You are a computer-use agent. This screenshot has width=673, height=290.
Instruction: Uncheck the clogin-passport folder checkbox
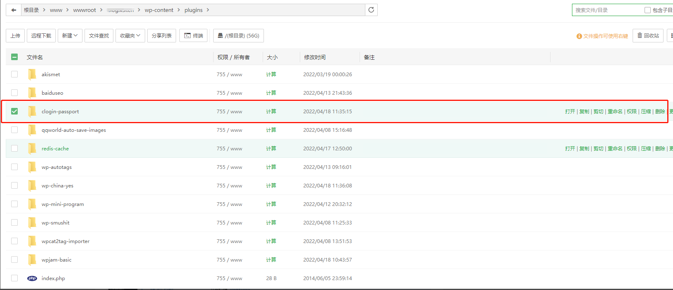(x=14, y=111)
